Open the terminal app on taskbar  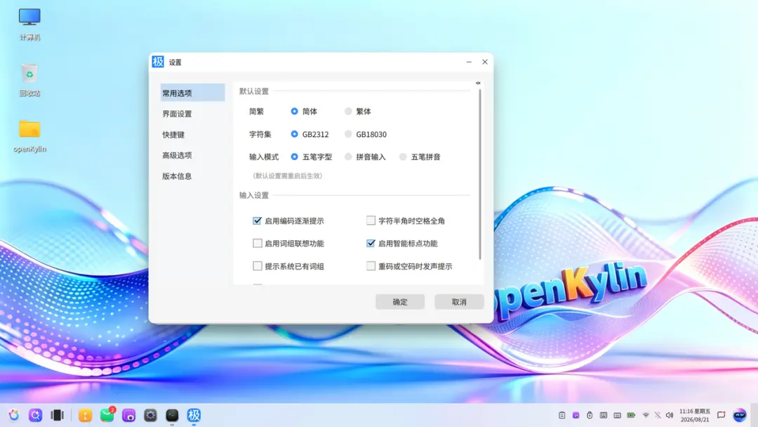172,415
